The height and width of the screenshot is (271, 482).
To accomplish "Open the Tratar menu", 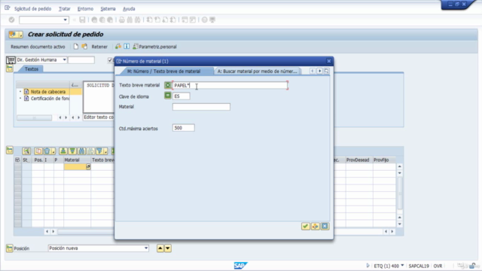I will (x=65, y=8).
